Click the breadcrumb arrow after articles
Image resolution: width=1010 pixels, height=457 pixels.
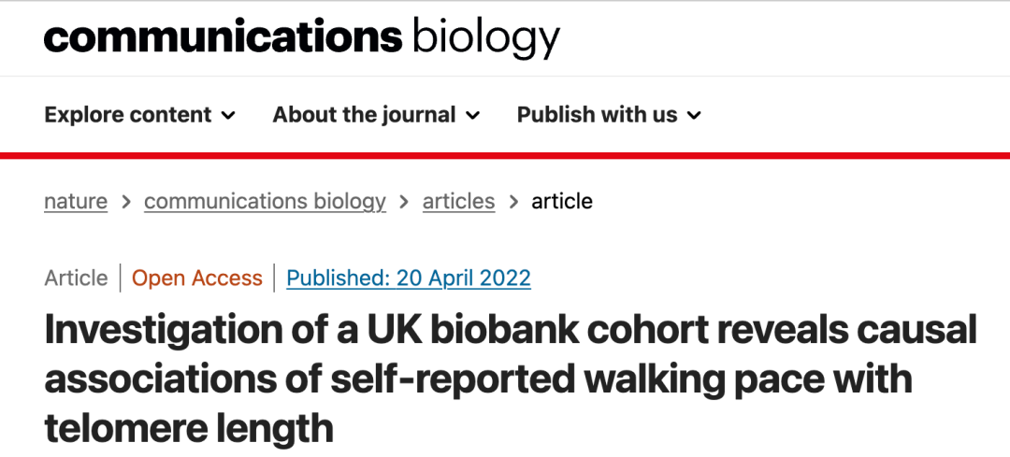pos(513,202)
